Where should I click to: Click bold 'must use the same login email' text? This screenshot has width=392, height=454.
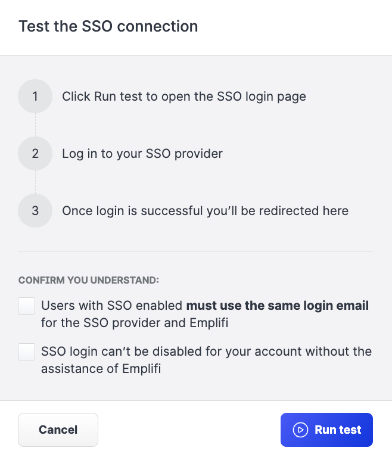(278, 306)
